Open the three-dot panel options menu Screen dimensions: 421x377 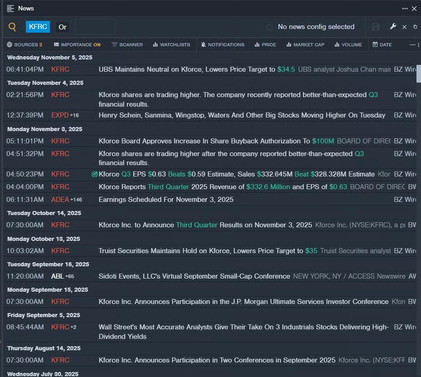coord(405,9)
